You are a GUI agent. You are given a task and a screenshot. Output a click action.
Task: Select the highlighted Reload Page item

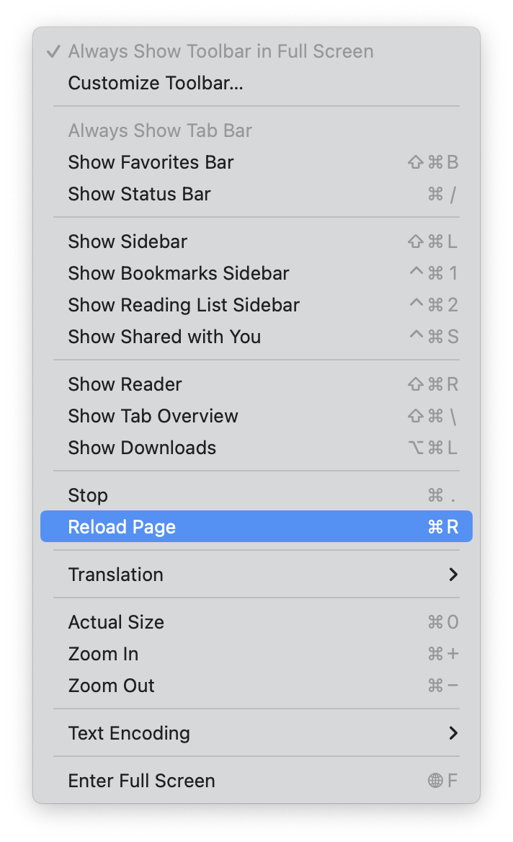coord(122,528)
